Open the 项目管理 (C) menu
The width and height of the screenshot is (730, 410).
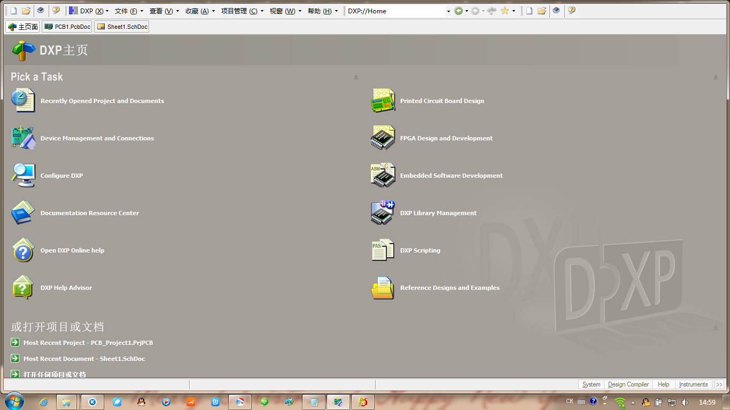tap(242, 11)
